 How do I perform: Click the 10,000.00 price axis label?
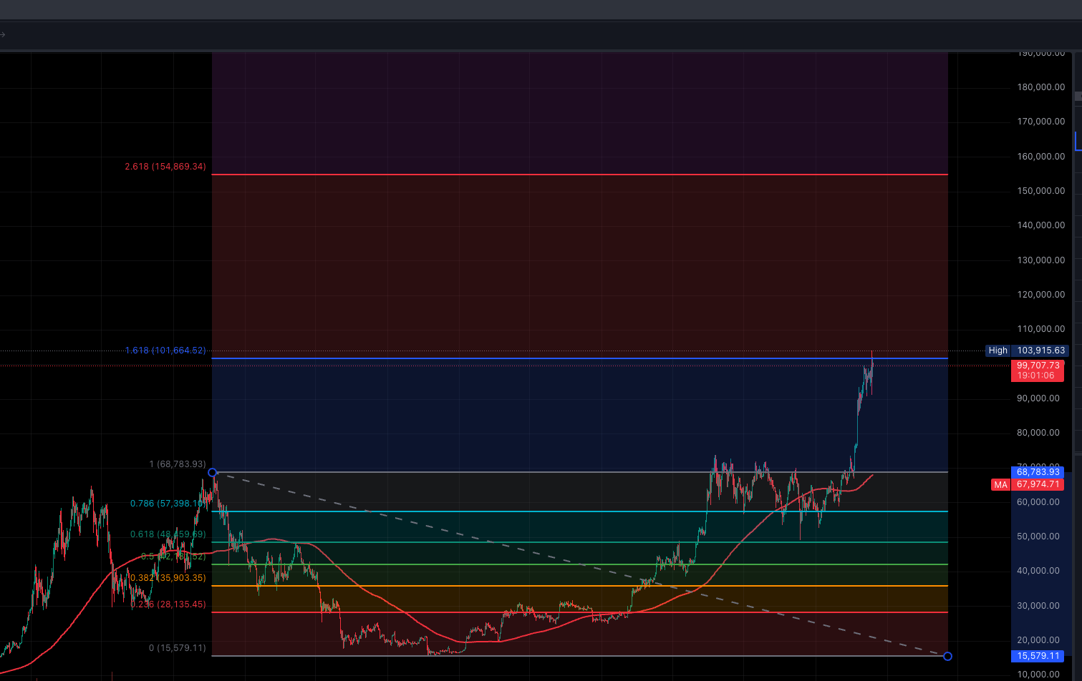click(1038, 675)
